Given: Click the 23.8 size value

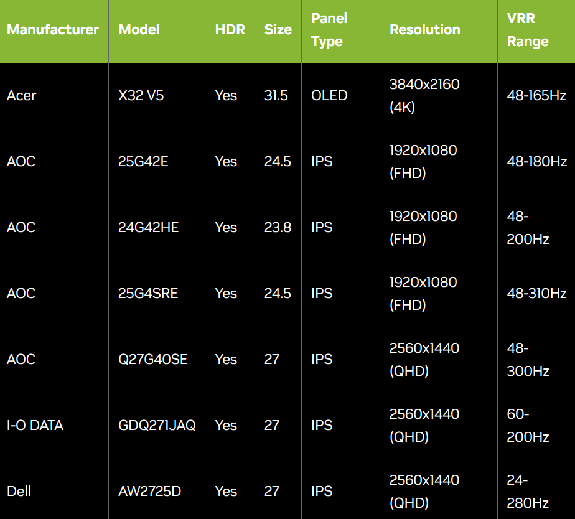Looking at the screenshot, I should click(278, 228).
